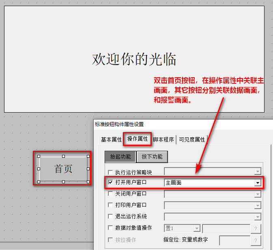This screenshot has height=250, width=273.
Task: Click the ? button beside 数据对象值操作 field
Action: [x=256, y=229]
